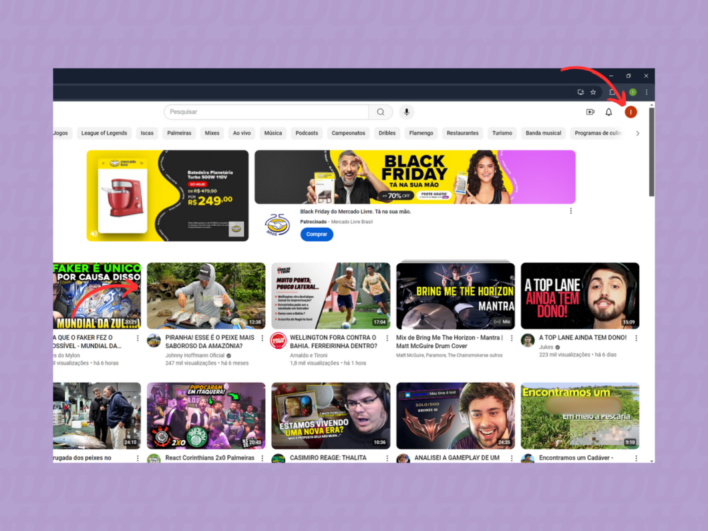Click the highlighted YouTube profile avatar
708x531 pixels.
click(x=630, y=112)
